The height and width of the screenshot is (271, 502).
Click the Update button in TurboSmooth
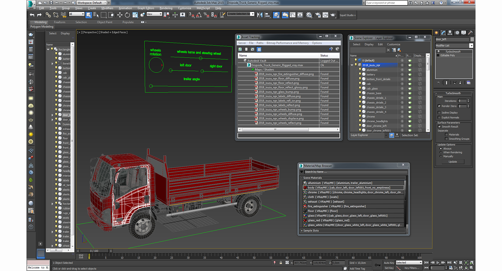tap(453, 162)
